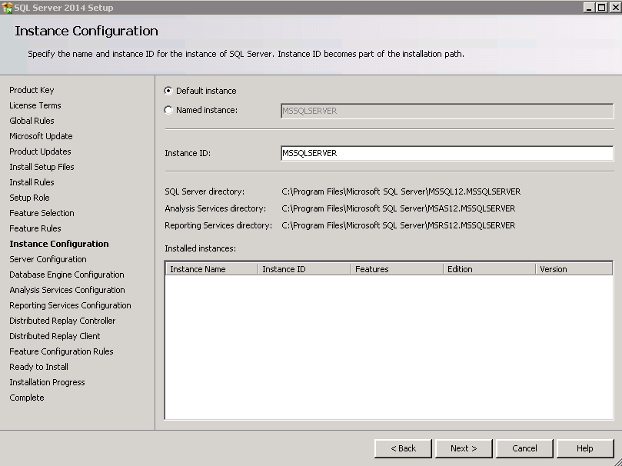622x466 pixels.
Task: Open Help for Instance Configuration
Action: tap(585, 448)
